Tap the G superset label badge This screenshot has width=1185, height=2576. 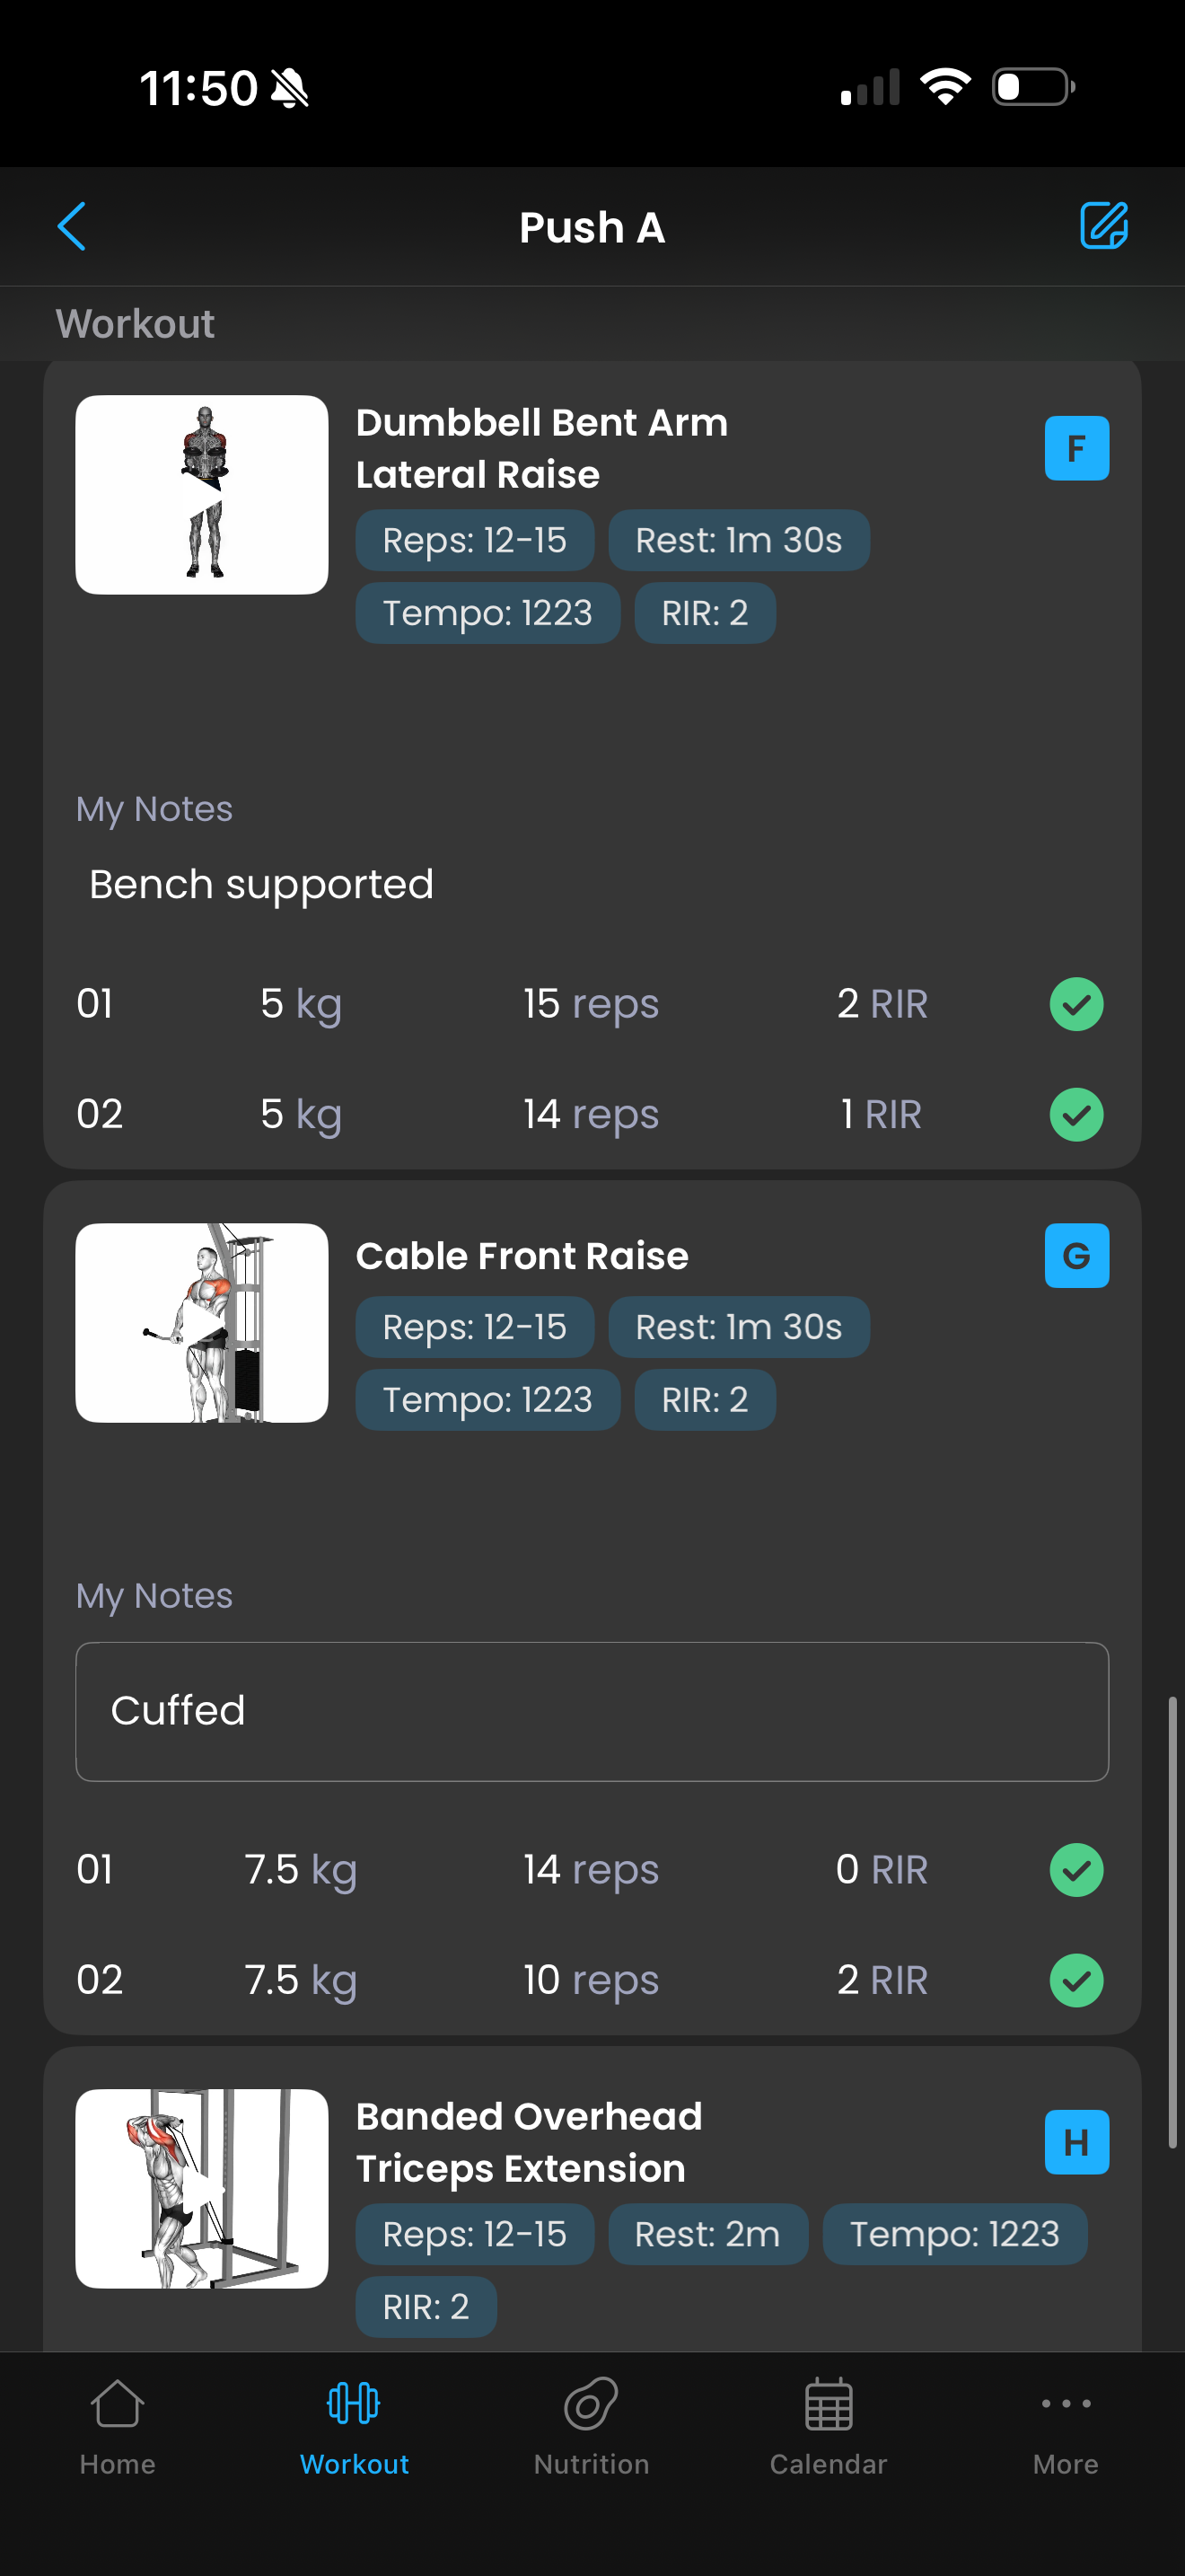[1076, 1255]
